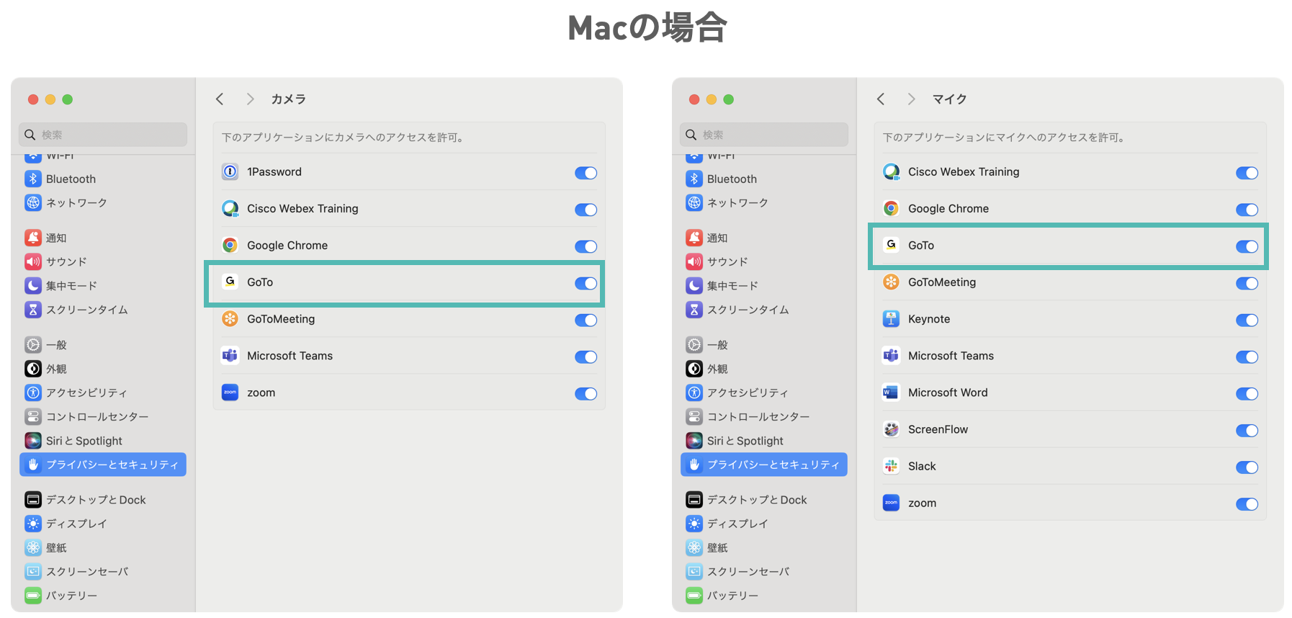Click GoTo app icon in microphone list

coord(891,245)
